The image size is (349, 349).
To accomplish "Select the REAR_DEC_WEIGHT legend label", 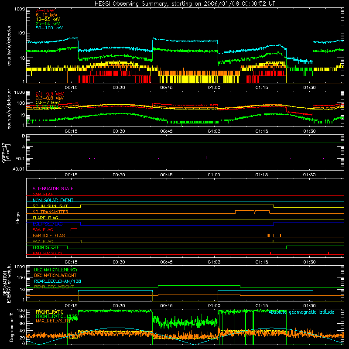I will pos(54,287).
